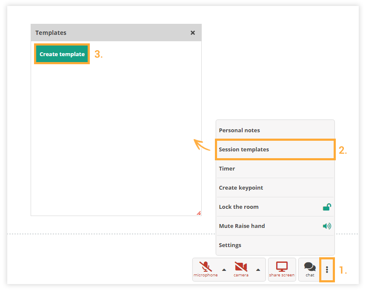Click the Create template button
Viewport: 366px width, 290px height.
coord(62,54)
